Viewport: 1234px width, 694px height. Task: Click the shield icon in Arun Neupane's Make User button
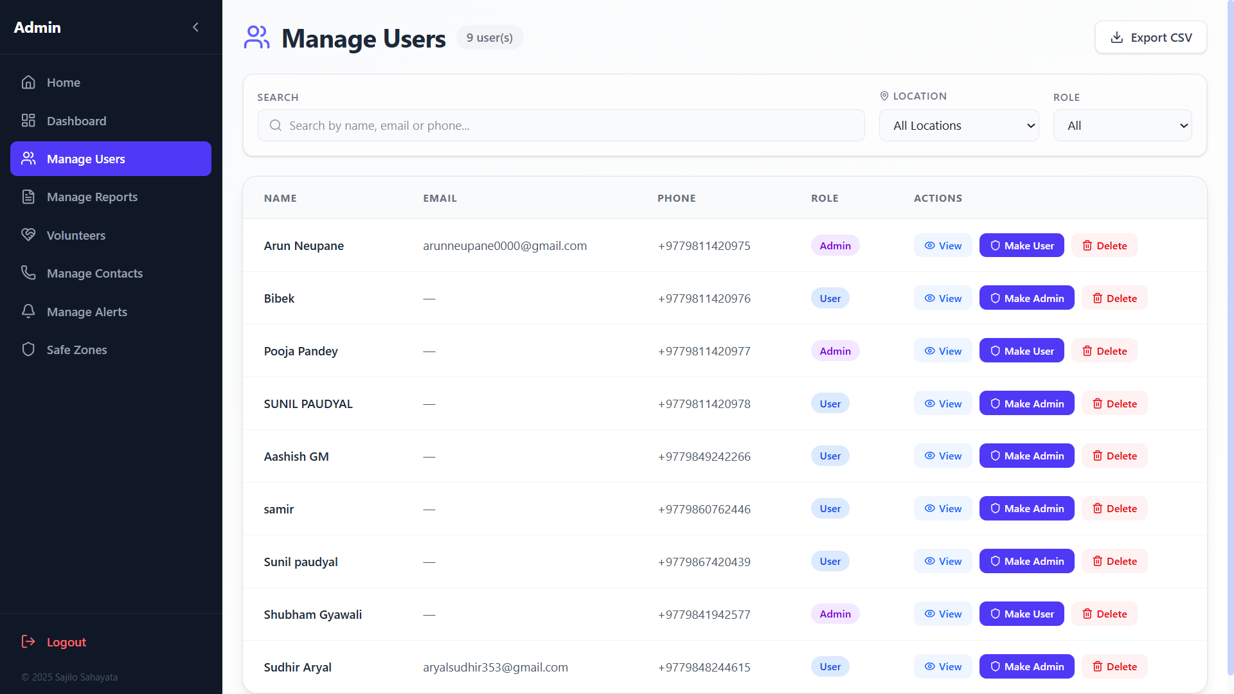[x=995, y=245]
